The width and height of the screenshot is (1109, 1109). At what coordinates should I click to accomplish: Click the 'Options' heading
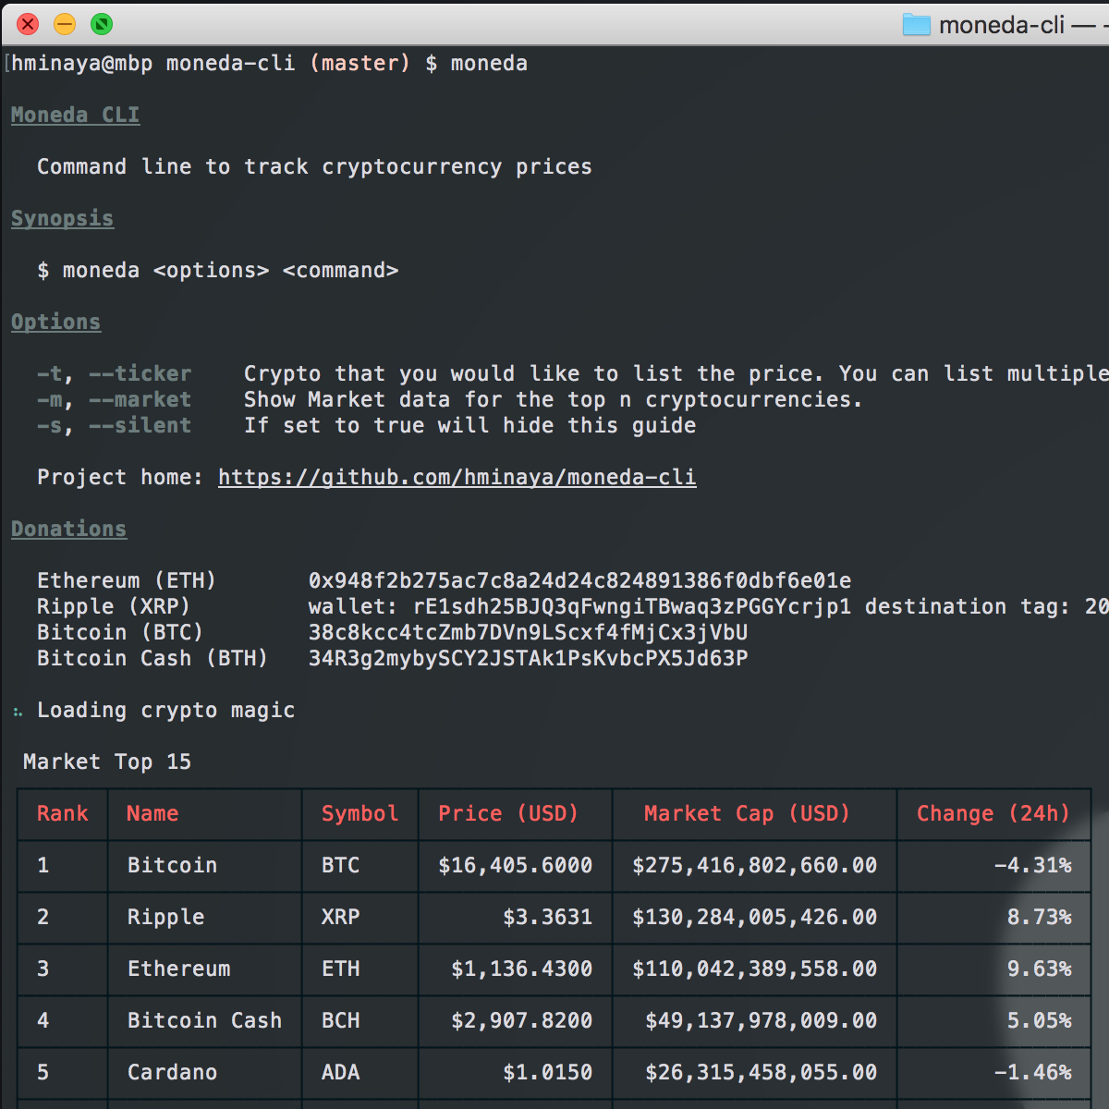(x=55, y=322)
